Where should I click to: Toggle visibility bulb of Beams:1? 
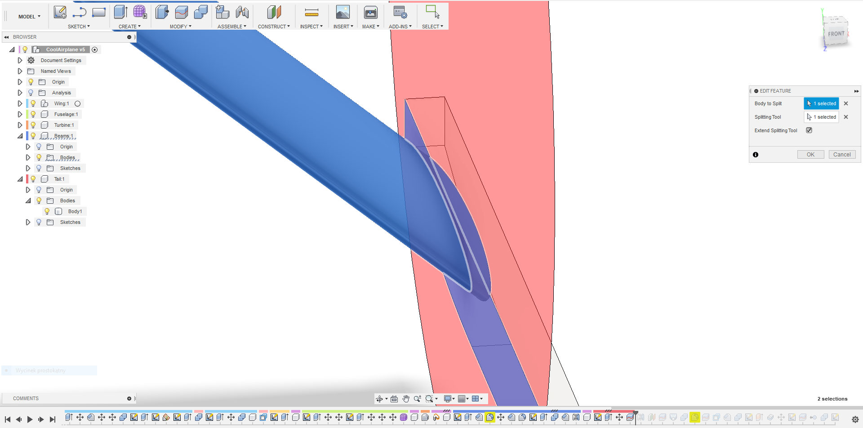[x=33, y=136]
